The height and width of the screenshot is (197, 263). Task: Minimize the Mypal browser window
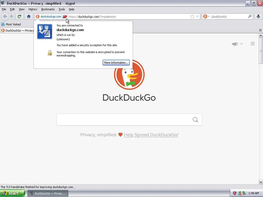(248, 3)
